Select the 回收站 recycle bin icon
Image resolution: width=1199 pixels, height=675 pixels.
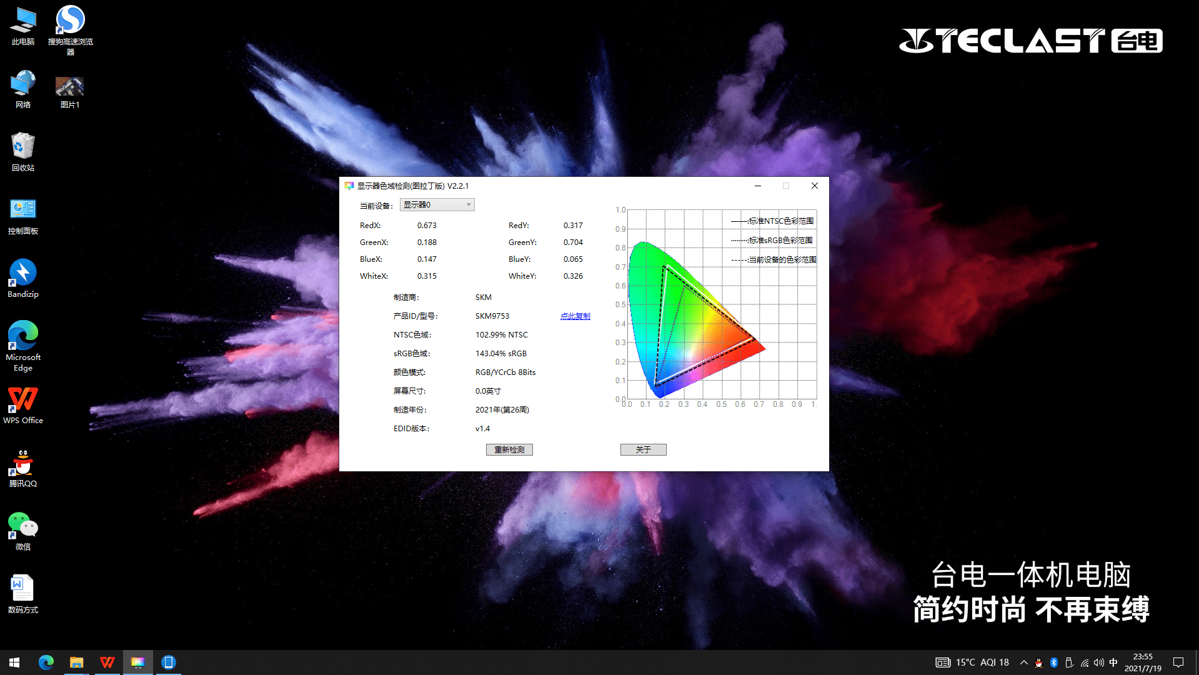23,152
